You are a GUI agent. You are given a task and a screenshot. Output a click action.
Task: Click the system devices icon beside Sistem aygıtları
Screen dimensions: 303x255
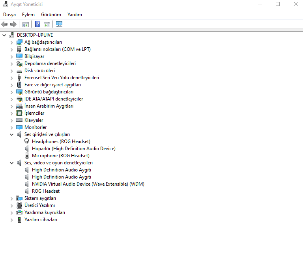(19, 198)
